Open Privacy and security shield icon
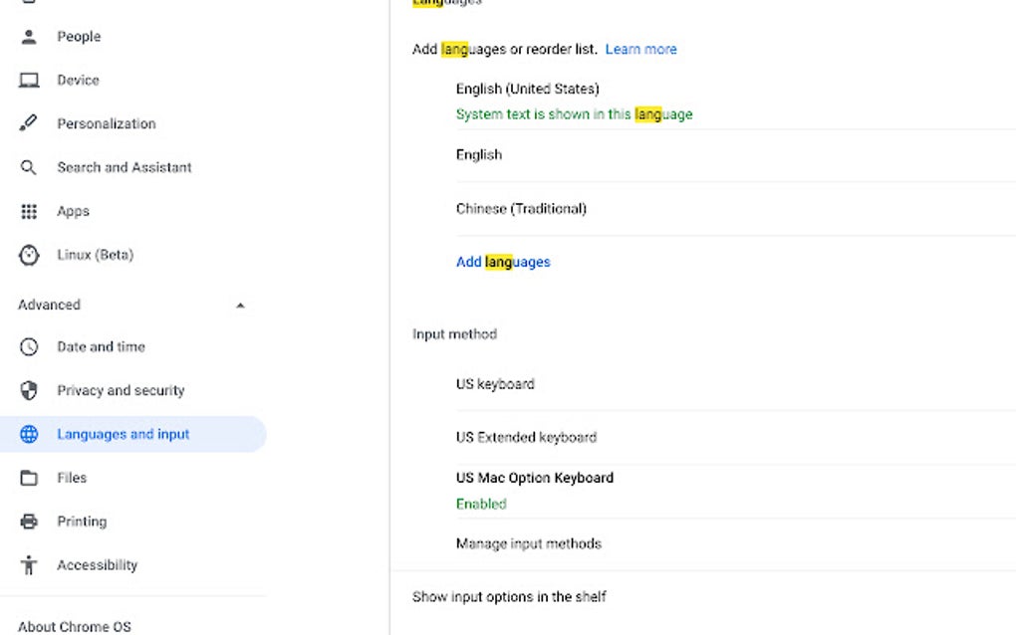Screen dimensions: 1016x635 coord(29,390)
